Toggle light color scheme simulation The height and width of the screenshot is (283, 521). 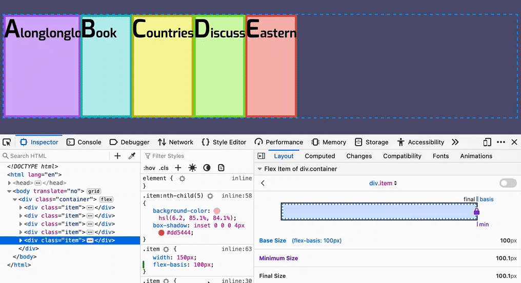click(x=192, y=168)
